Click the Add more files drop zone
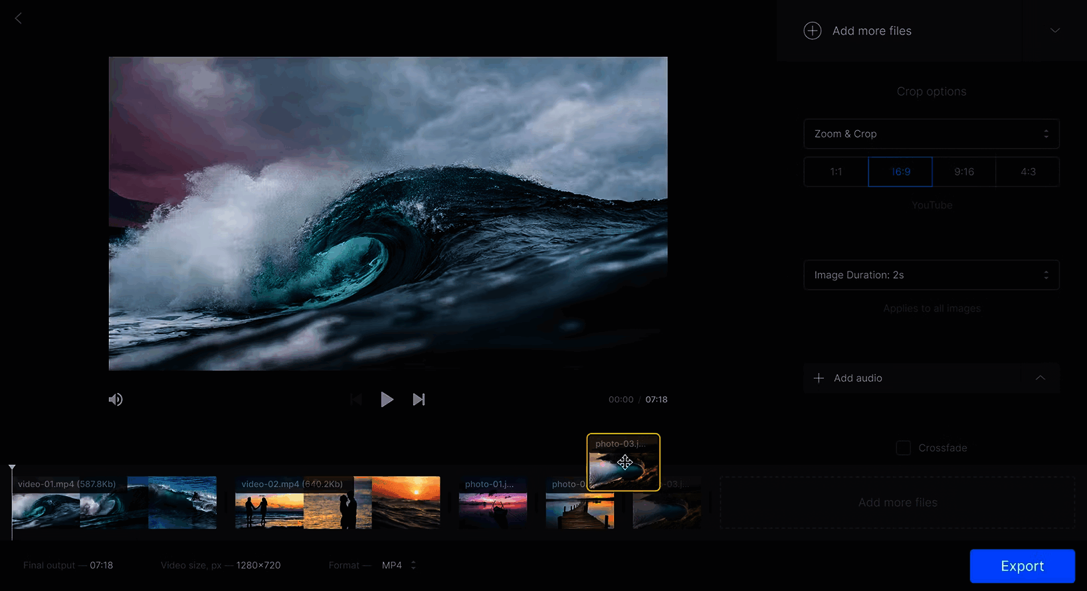 pyautogui.click(x=897, y=503)
